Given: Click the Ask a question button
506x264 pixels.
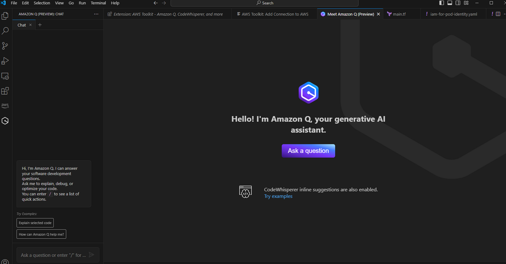Looking at the screenshot, I should pos(308,151).
